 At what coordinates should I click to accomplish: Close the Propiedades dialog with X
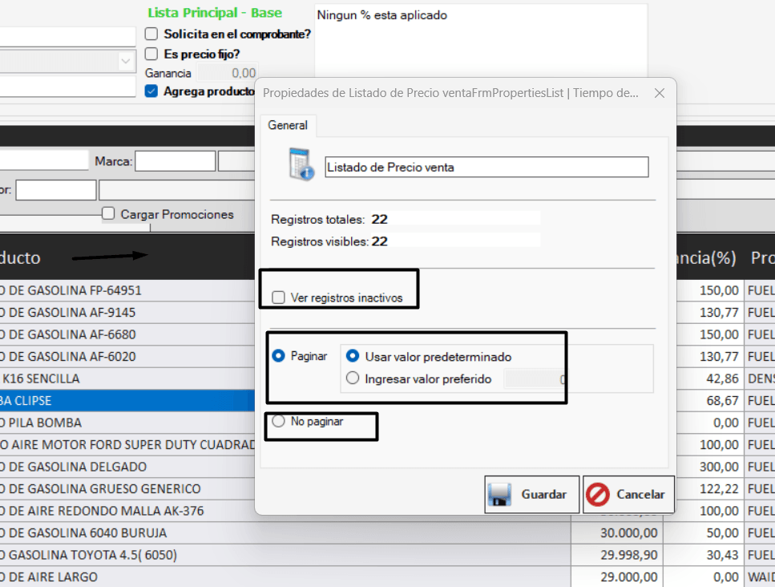tap(659, 93)
